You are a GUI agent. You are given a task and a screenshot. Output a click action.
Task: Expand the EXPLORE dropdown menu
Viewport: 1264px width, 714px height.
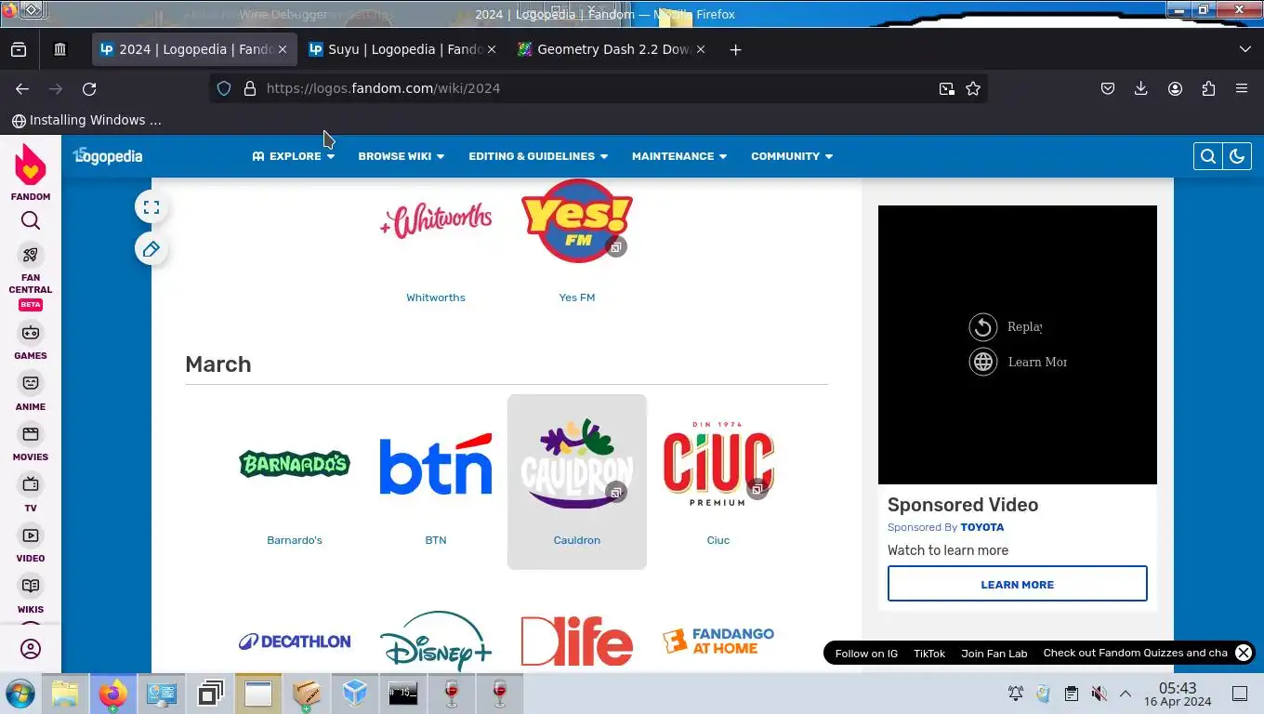point(293,156)
